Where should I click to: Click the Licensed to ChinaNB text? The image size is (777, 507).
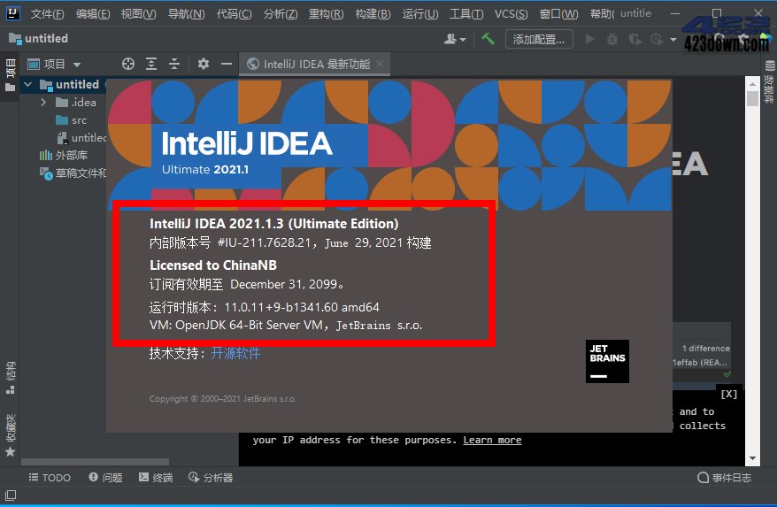(213, 265)
